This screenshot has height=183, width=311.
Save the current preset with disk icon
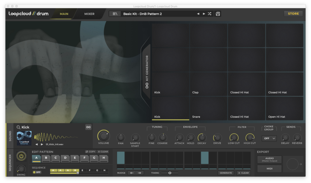coord(218,14)
